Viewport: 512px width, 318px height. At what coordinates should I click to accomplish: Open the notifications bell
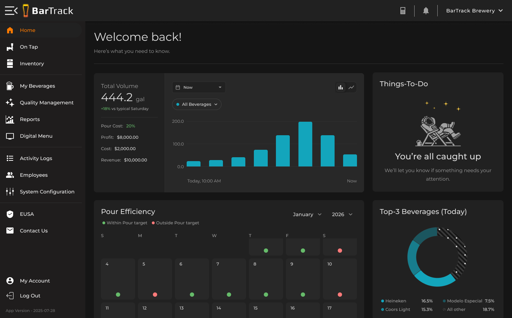tap(426, 10)
